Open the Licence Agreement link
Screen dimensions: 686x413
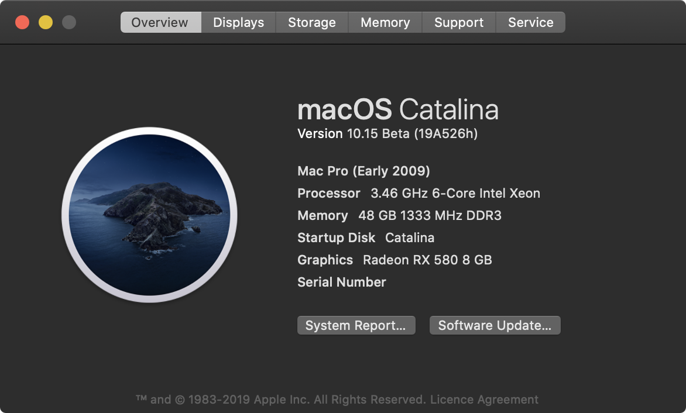click(484, 400)
